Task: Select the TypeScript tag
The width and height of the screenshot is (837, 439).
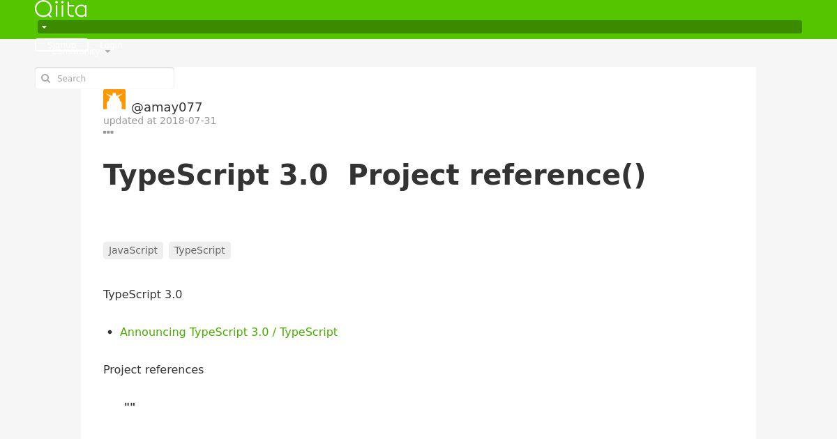Action: coord(199,250)
